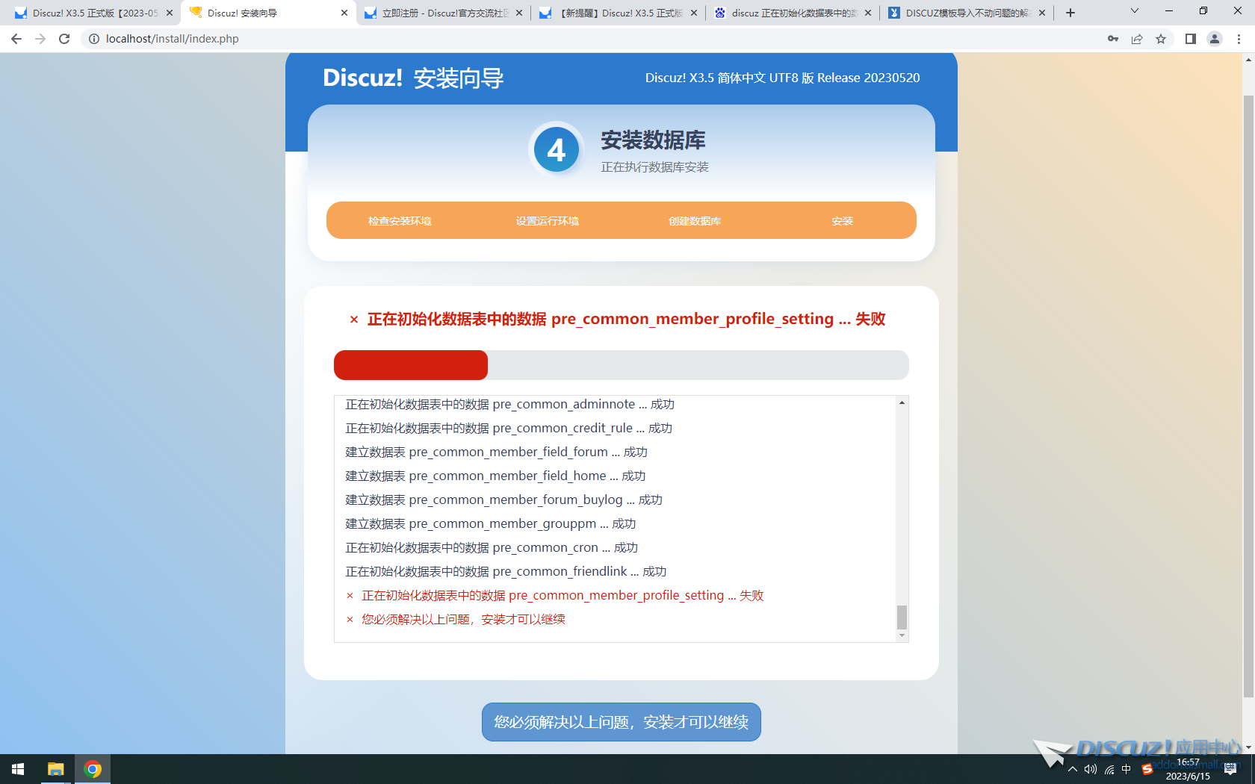Screen dimensions: 1255x784
Task: Open the taskbar clock 16:57
Action: 1188,769
